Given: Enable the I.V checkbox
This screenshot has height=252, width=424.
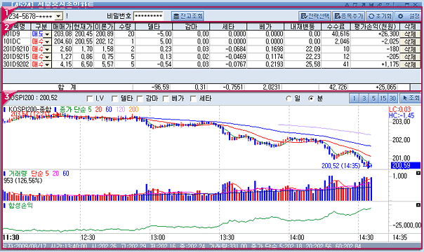Looking at the screenshot, I should pos(90,99).
